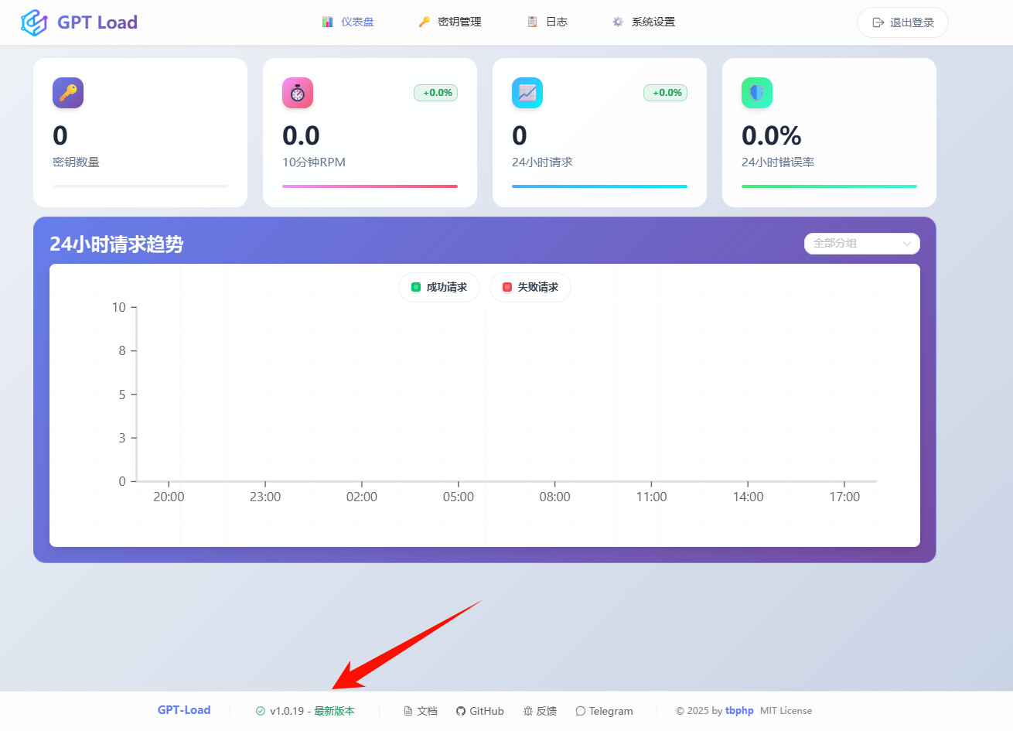Click the tbphp author link
The image size is (1013, 731).
click(x=739, y=711)
